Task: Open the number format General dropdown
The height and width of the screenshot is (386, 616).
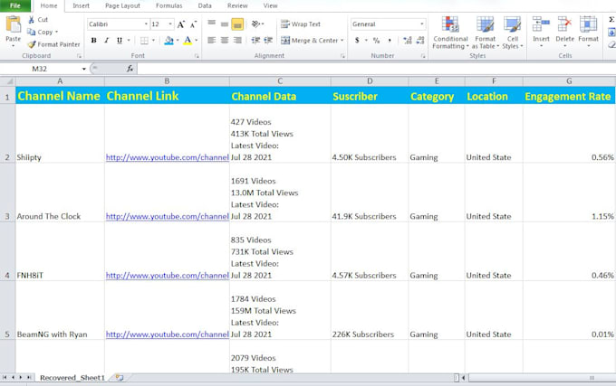Action: (422, 24)
